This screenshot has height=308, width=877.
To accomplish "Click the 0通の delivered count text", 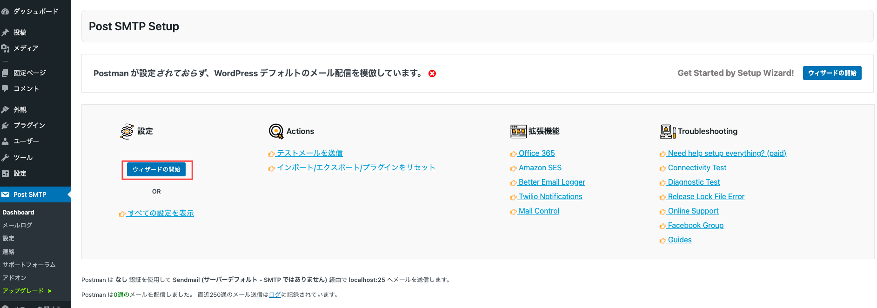I will tap(121, 295).
